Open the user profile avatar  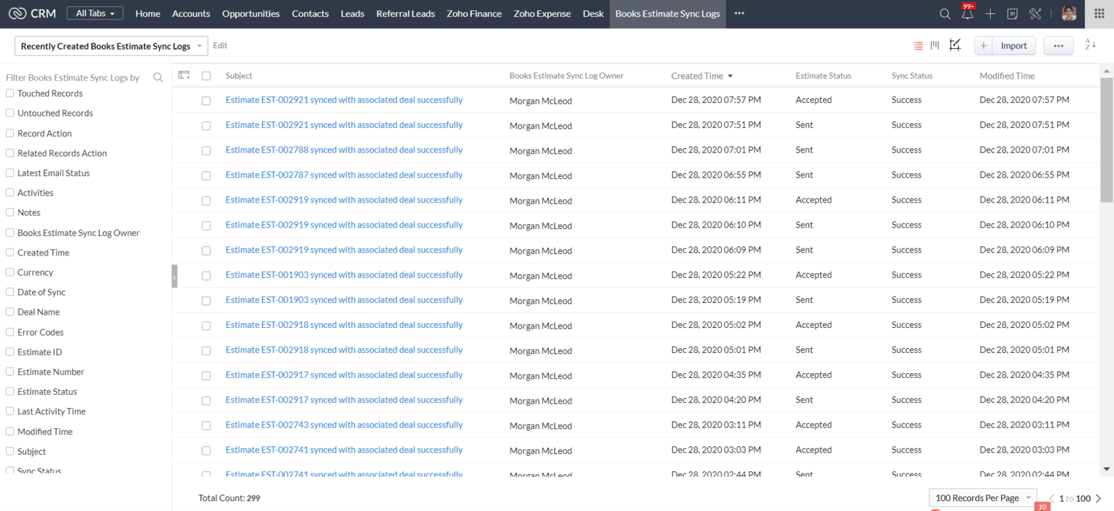tap(1069, 13)
